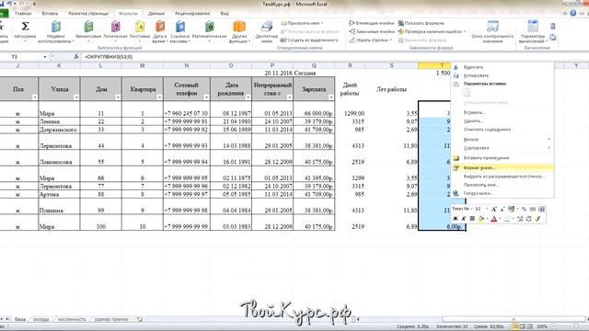Click the AutoSum sigma icon
Image resolution: width=589 pixels, height=331 pixels.
[25, 27]
